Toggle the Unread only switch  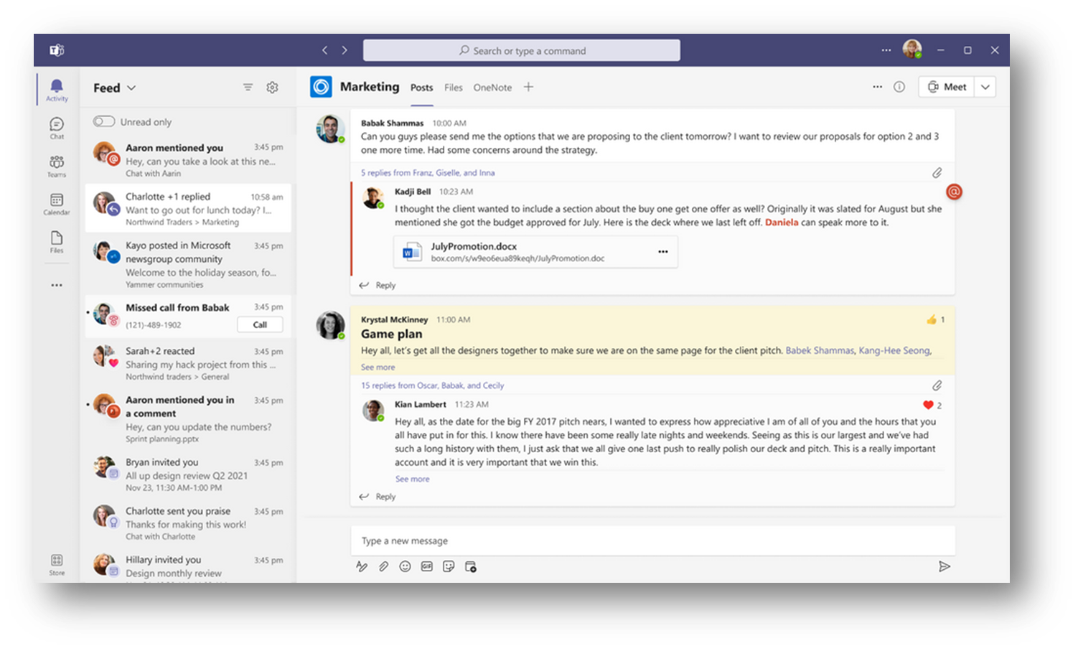pos(104,122)
